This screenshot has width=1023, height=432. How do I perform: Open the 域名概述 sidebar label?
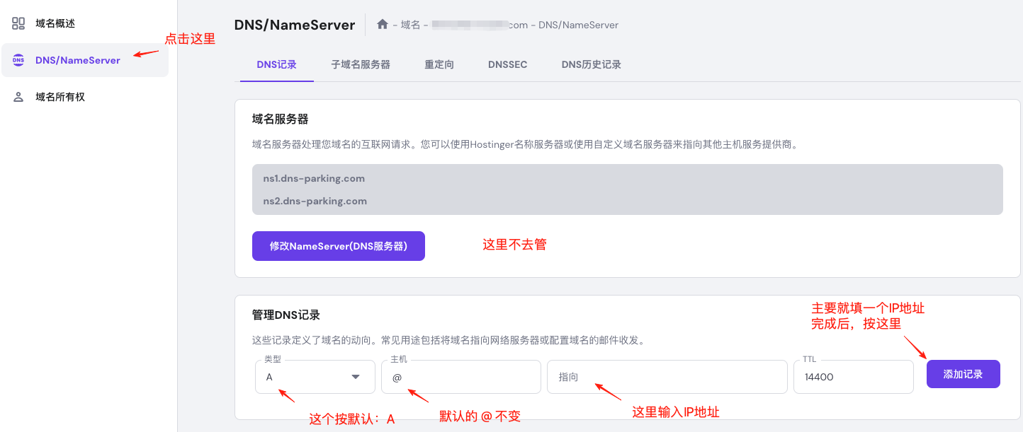pos(55,23)
